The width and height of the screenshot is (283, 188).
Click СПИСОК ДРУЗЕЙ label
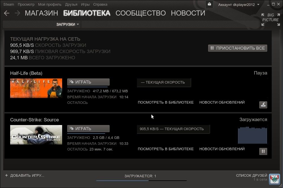point(252,175)
